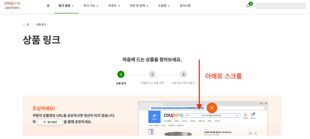Click the 조심하세요! warning heading
The width and height of the screenshot is (310, 139).
[44, 108]
